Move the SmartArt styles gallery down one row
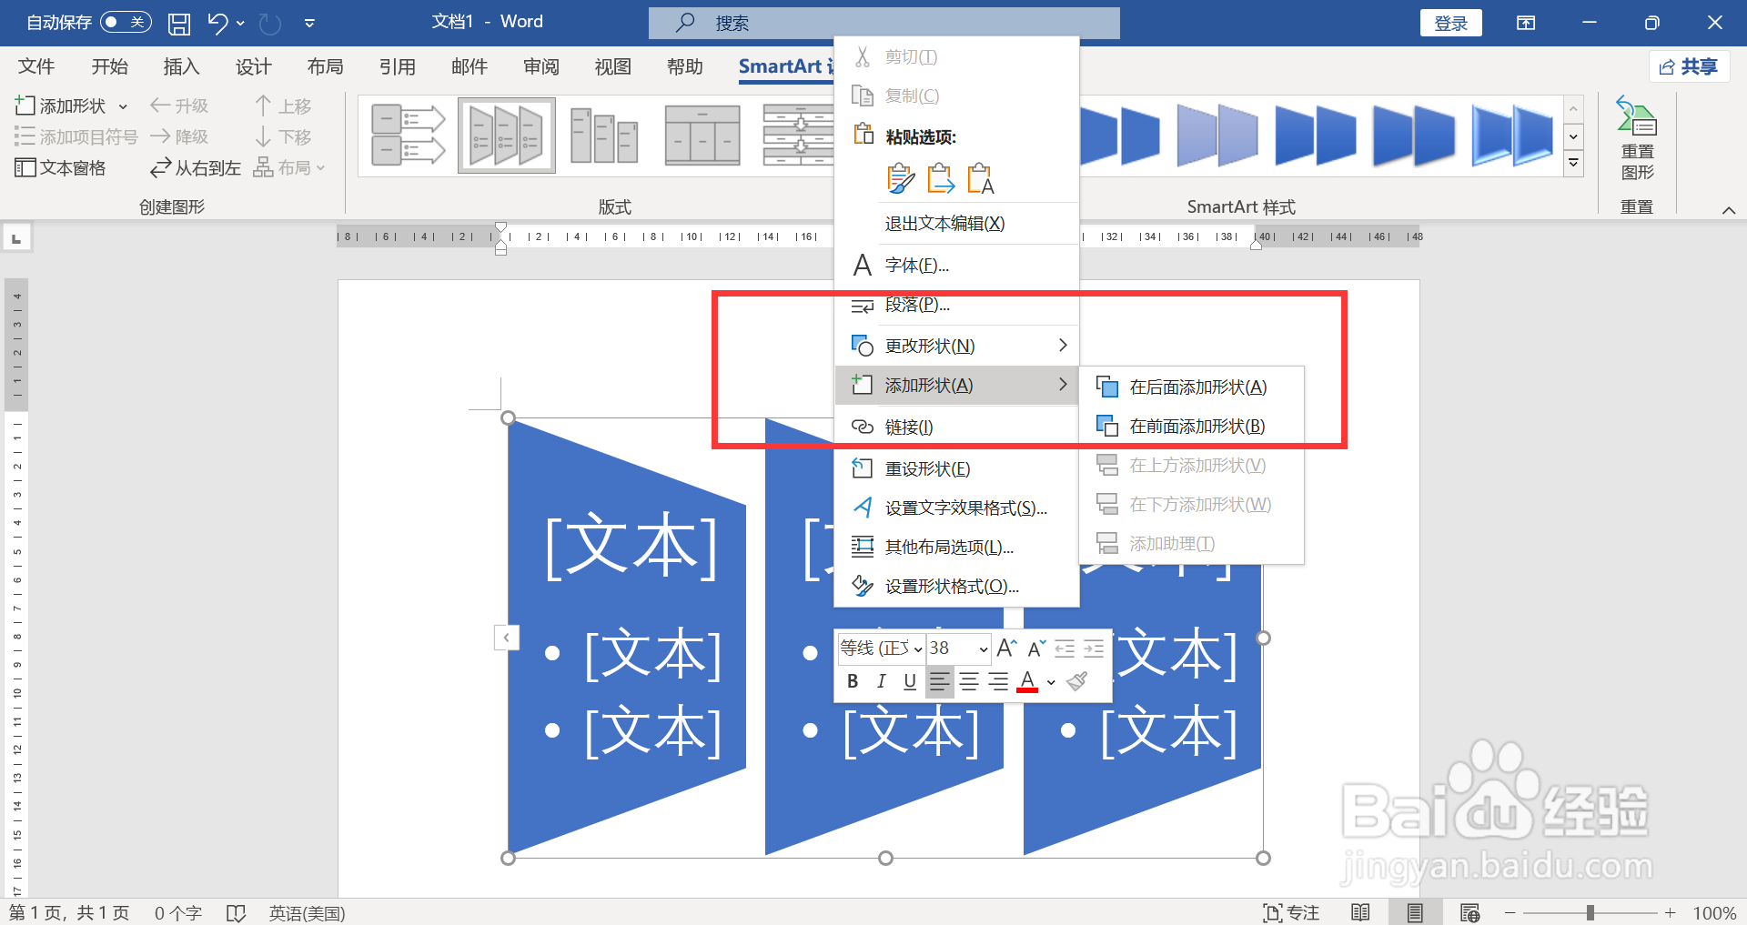1747x925 pixels. click(1574, 136)
